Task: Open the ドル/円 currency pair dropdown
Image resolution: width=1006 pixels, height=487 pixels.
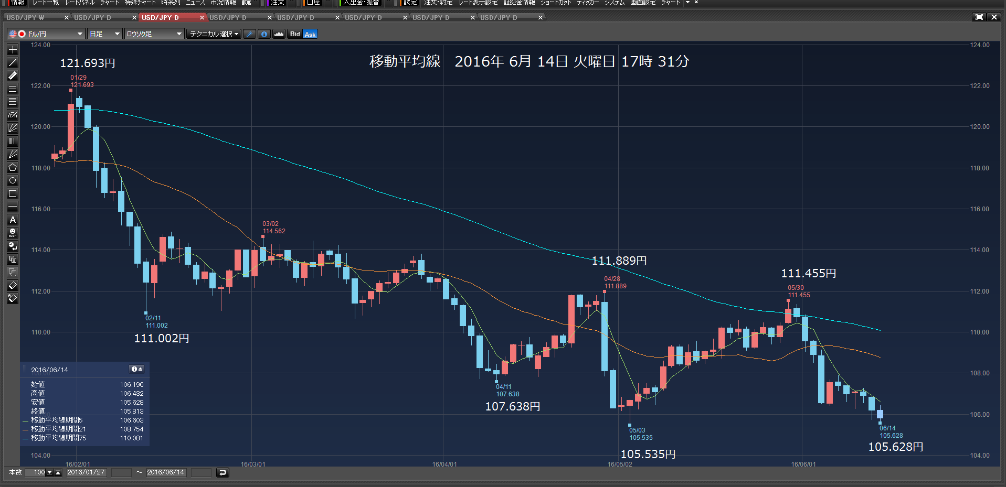Action: click(x=46, y=34)
